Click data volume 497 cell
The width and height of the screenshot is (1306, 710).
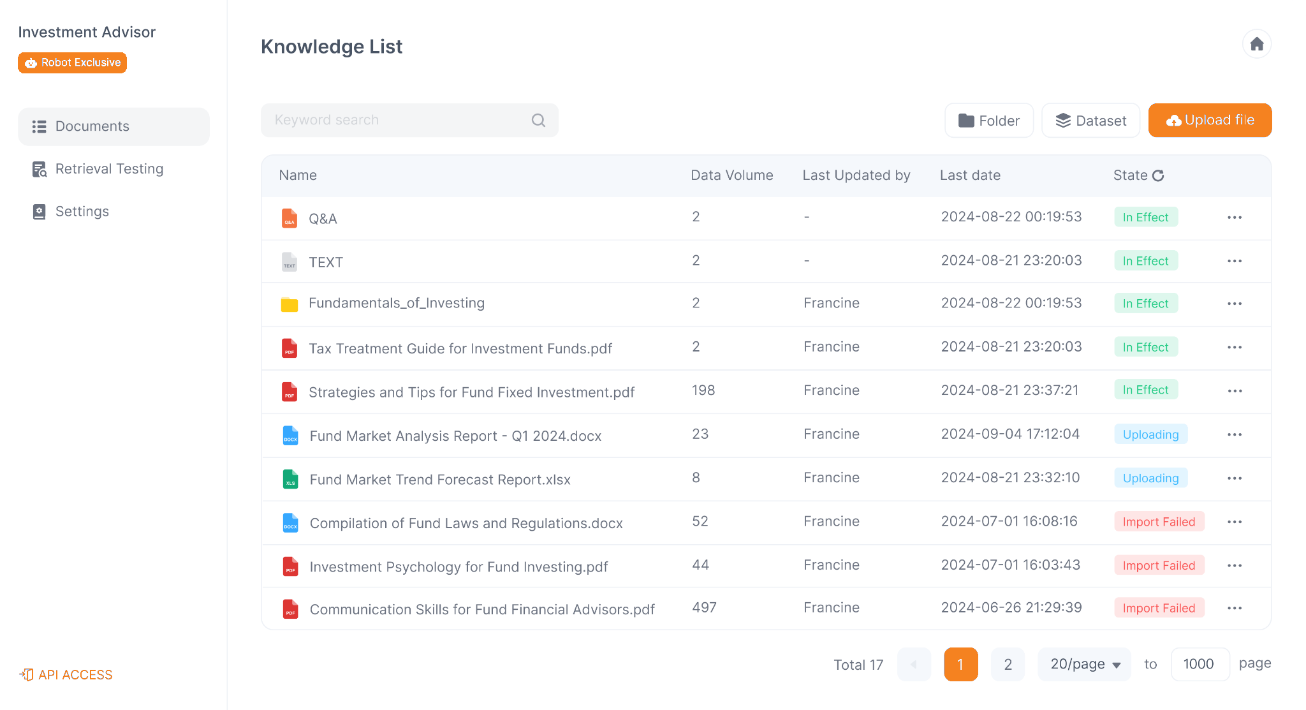tap(705, 607)
